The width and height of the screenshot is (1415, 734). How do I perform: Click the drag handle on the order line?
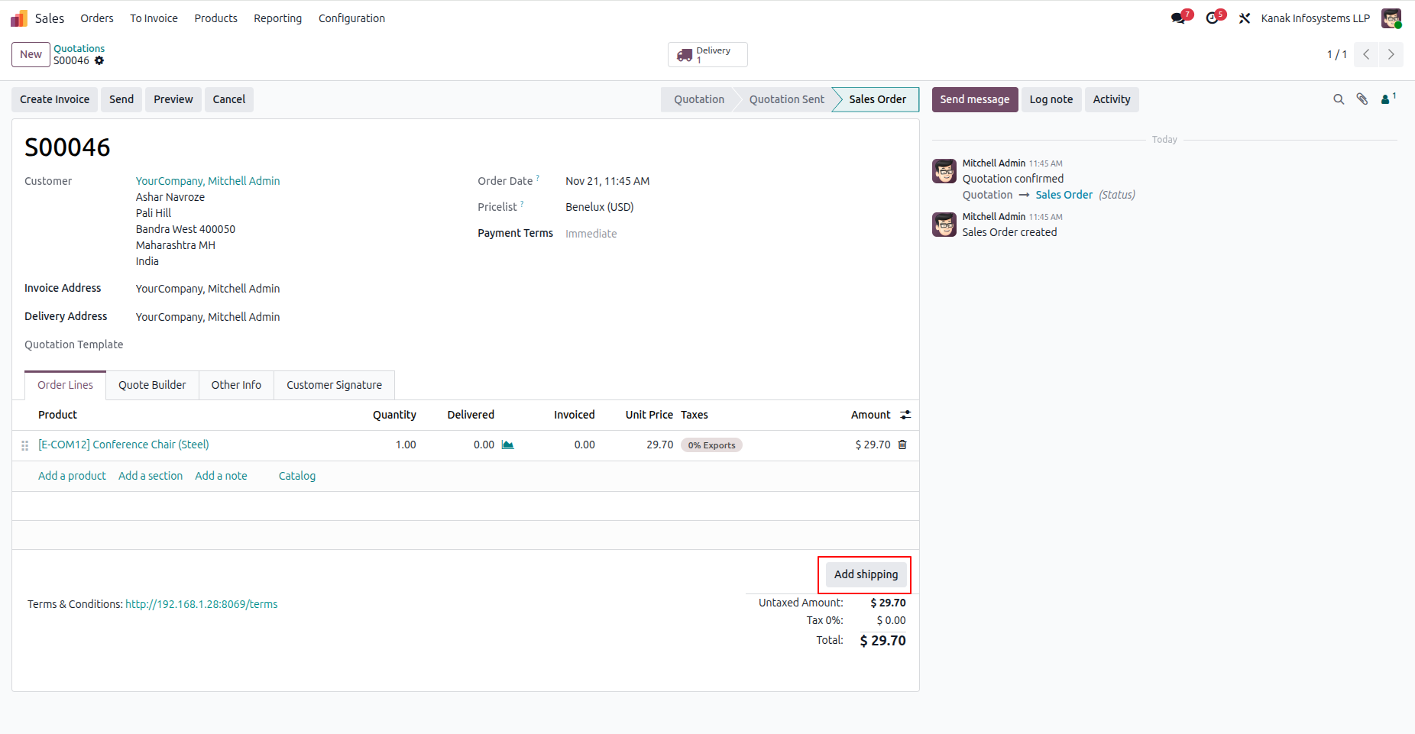pos(24,445)
